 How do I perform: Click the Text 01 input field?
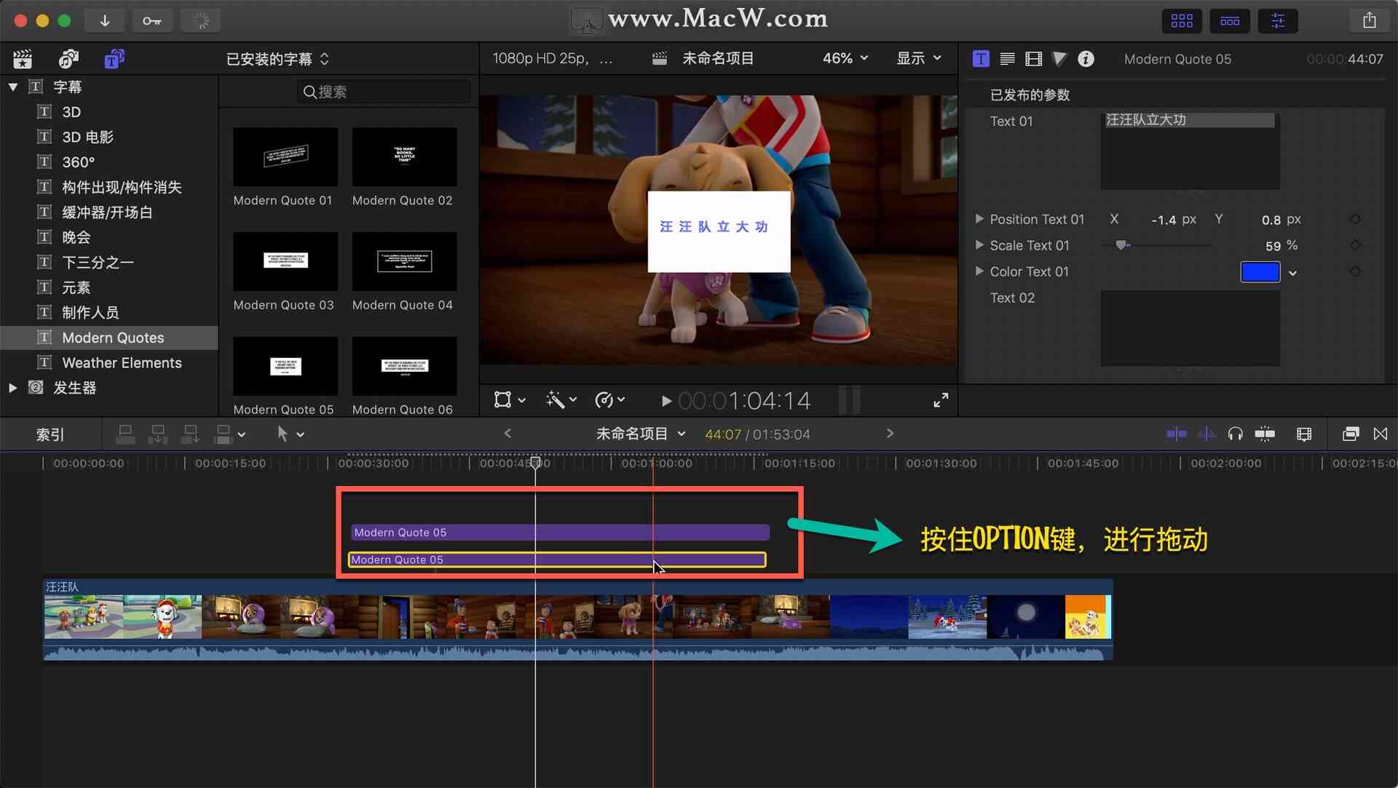click(1190, 151)
